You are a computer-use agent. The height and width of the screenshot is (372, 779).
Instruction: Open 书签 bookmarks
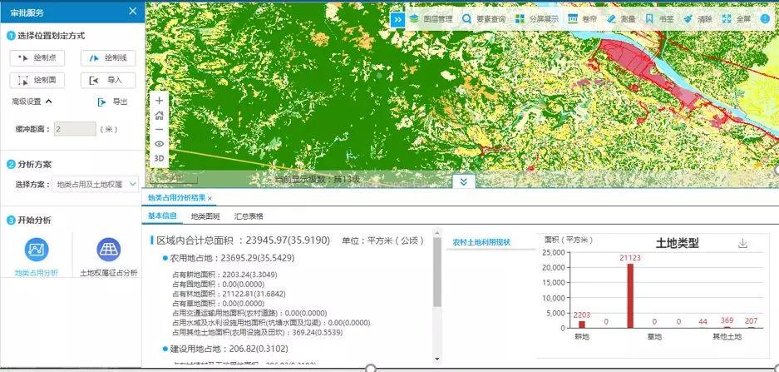[659, 19]
